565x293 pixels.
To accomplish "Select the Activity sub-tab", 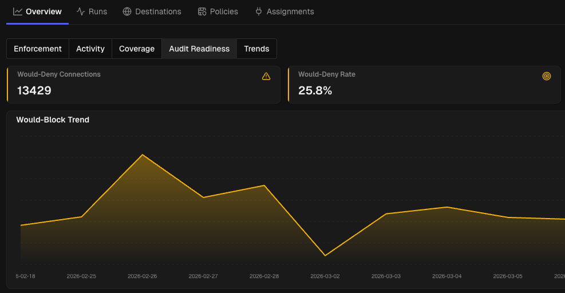I will pyautogui.click(x=90, y=49).
